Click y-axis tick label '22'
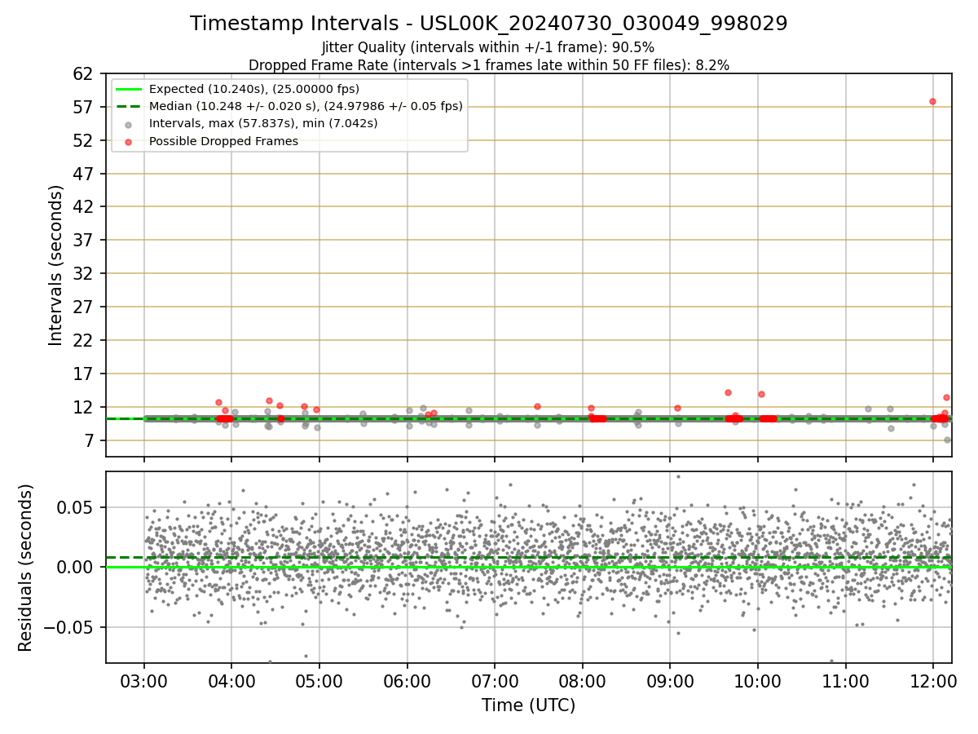The width and height of the screenshot is (978, 734). point(85,341)
